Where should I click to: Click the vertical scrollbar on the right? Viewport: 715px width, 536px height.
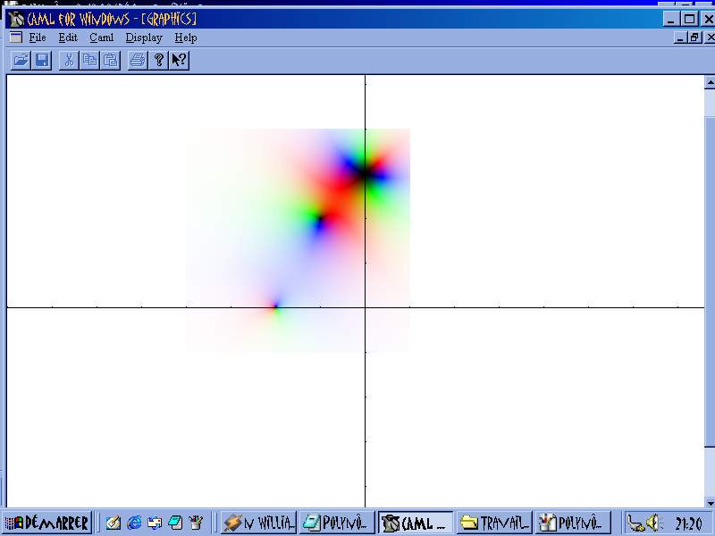pos(710,295)
